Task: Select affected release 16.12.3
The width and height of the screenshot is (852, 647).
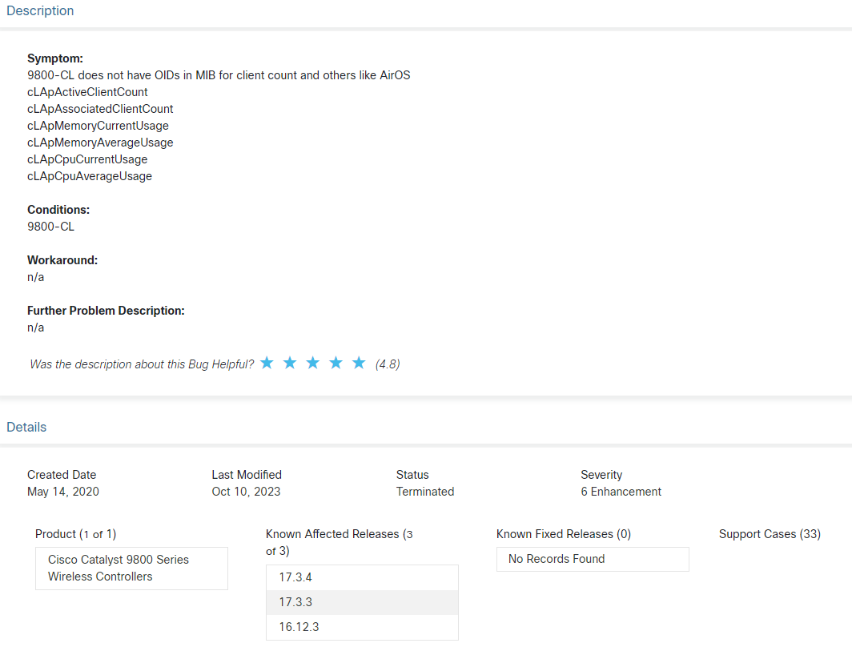Action: tap(362, 627)
